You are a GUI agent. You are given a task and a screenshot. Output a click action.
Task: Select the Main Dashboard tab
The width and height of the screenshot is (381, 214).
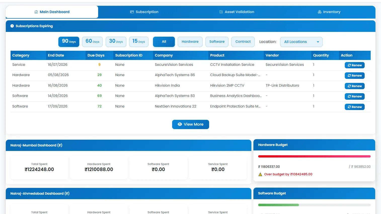52,12
